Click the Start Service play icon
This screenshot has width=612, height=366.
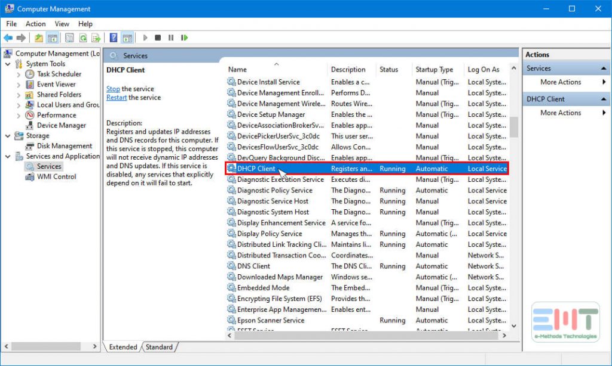(x=145, y=38)
